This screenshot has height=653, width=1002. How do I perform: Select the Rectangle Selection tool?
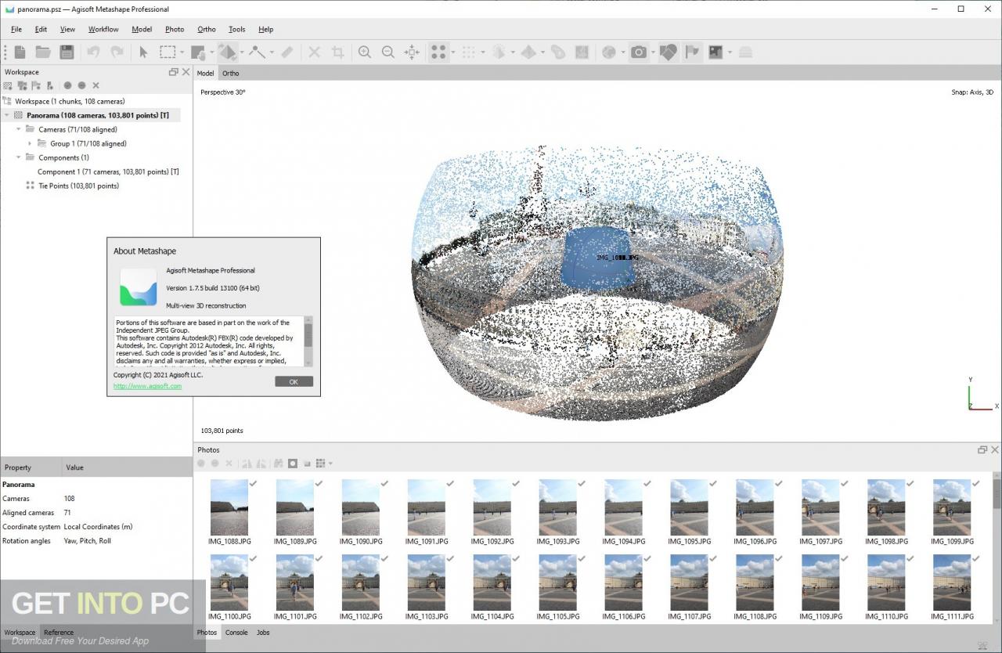coord(168,52)
